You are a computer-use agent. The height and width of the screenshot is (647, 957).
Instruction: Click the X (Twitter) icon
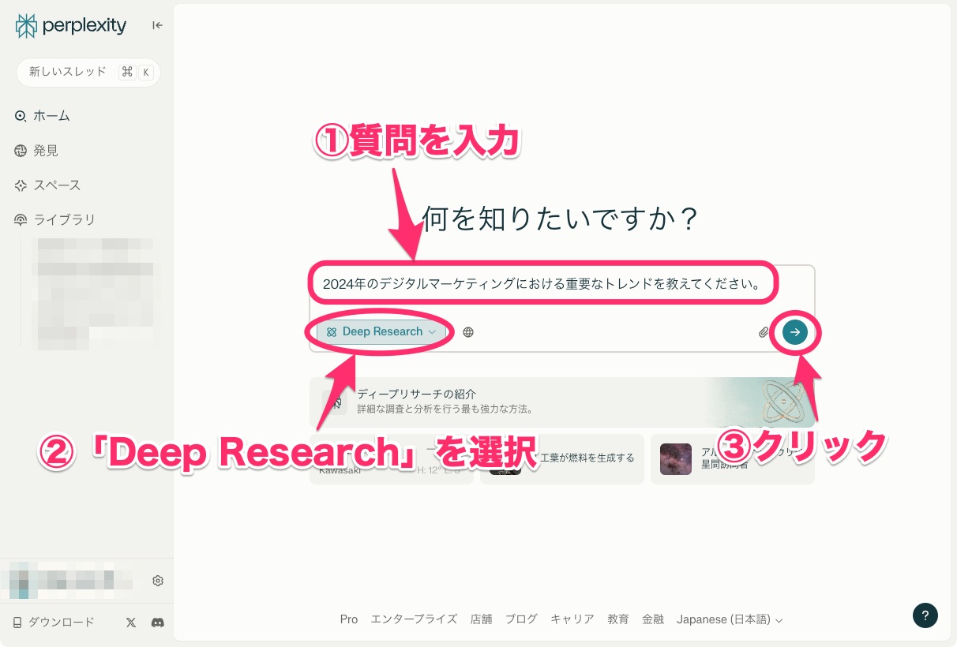pos(130,623)
